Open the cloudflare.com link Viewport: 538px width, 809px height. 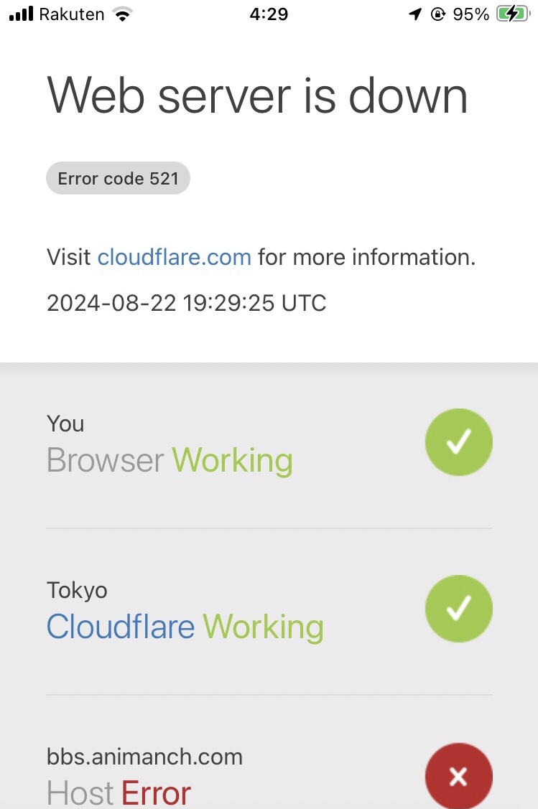pyautogui.click(x=174, y=257)
